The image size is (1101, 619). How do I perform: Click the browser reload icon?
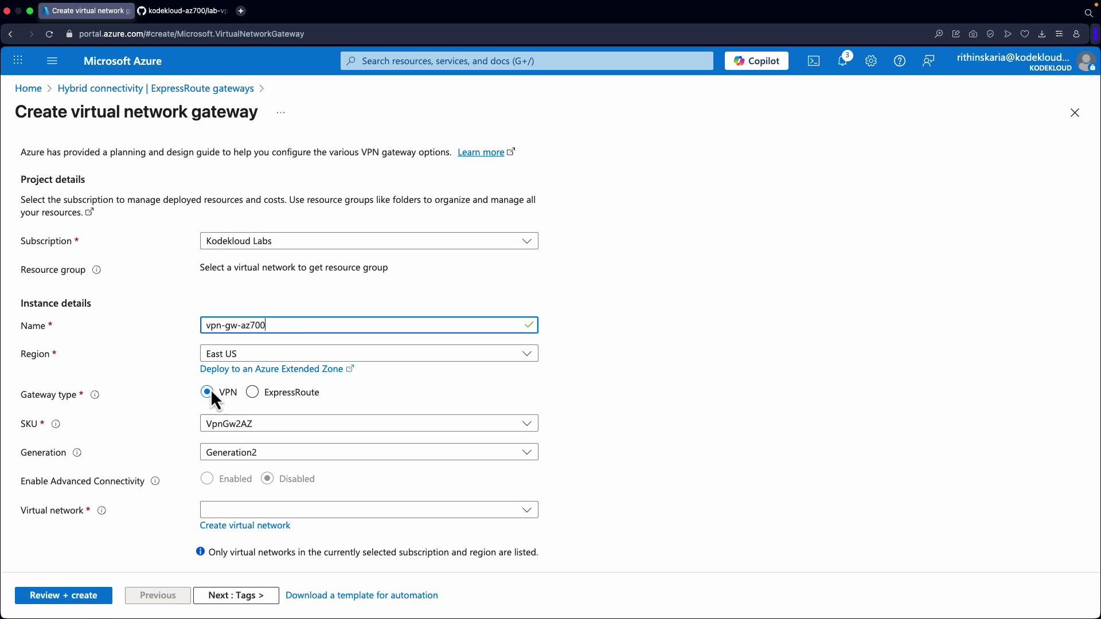[49, 34]
